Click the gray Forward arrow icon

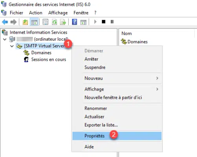tap(13, 22)
